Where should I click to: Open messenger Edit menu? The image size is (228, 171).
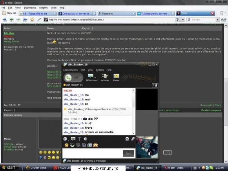coord(82,70)
